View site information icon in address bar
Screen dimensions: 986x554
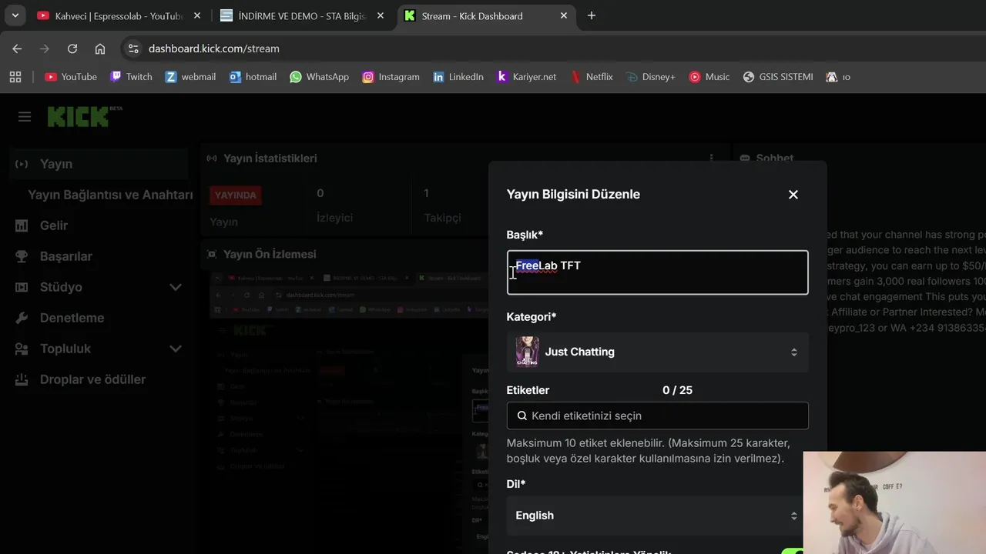[x=133, y=48]
